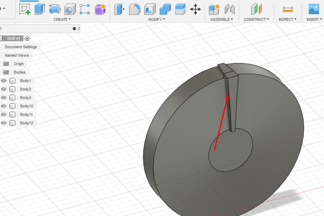Select Body10 in the browser tree
Image resolution: width=324 pixels, height=216 pixels.
click(x=27, y=106)
